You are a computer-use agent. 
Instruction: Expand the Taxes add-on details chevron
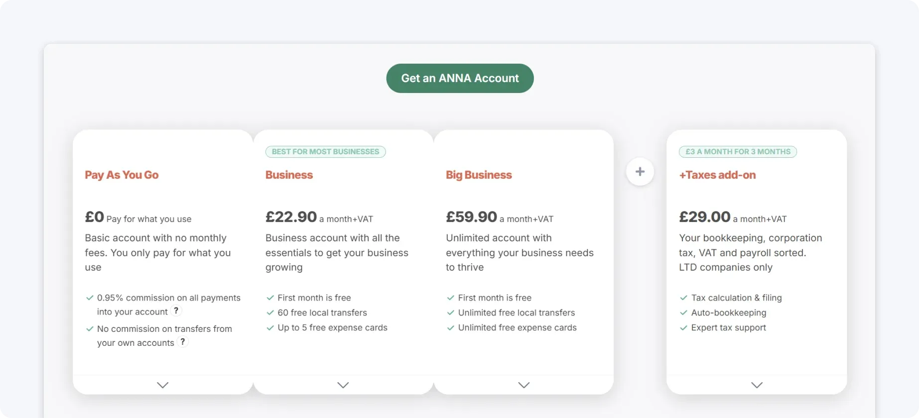click(x=757, y=385)
